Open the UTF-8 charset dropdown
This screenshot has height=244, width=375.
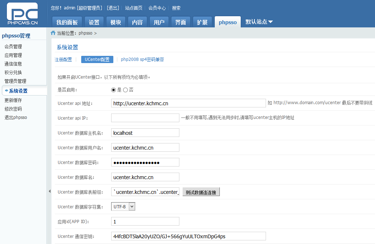click(124, 207)
